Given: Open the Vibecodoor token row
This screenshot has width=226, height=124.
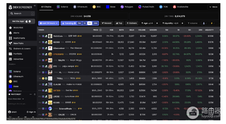Looking at the screenshot, I should pos(129,48).
